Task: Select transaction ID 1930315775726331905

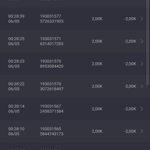Action: coord(52,19)
